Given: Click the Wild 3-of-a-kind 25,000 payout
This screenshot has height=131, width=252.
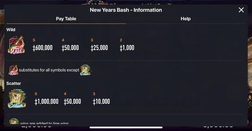Looking at the screenshot, I should pyautogui.click(x=99, y=48).
